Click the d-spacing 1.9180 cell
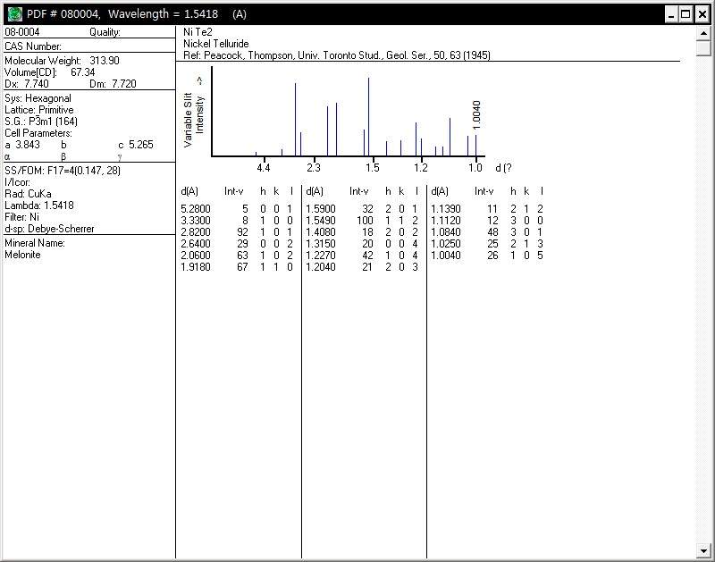The width and height of the screenshot is (715, 562). click(x=196, y=267)
